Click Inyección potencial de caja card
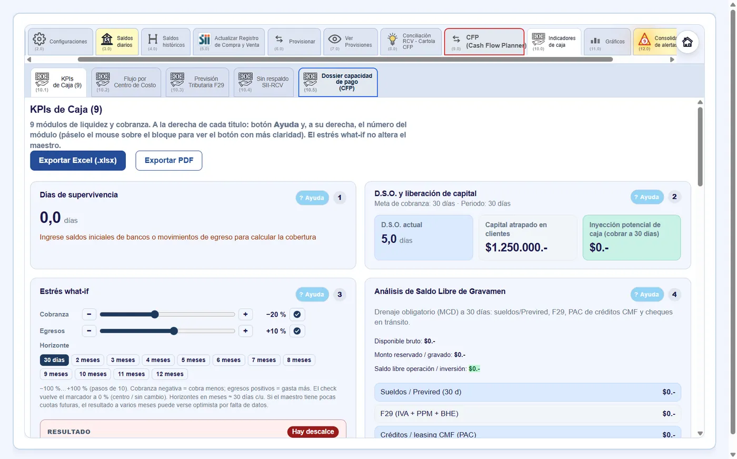Viewport: 737px width, 459px height. pyautogui.click(x=632, y=238)
